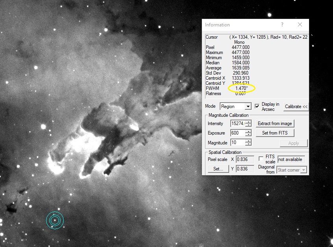
Task: Click the Set... button for pixel scale
Action: [218, 169]
